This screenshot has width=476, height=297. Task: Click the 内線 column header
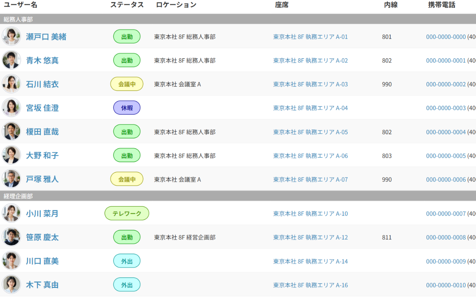click(x=391, y=5)
